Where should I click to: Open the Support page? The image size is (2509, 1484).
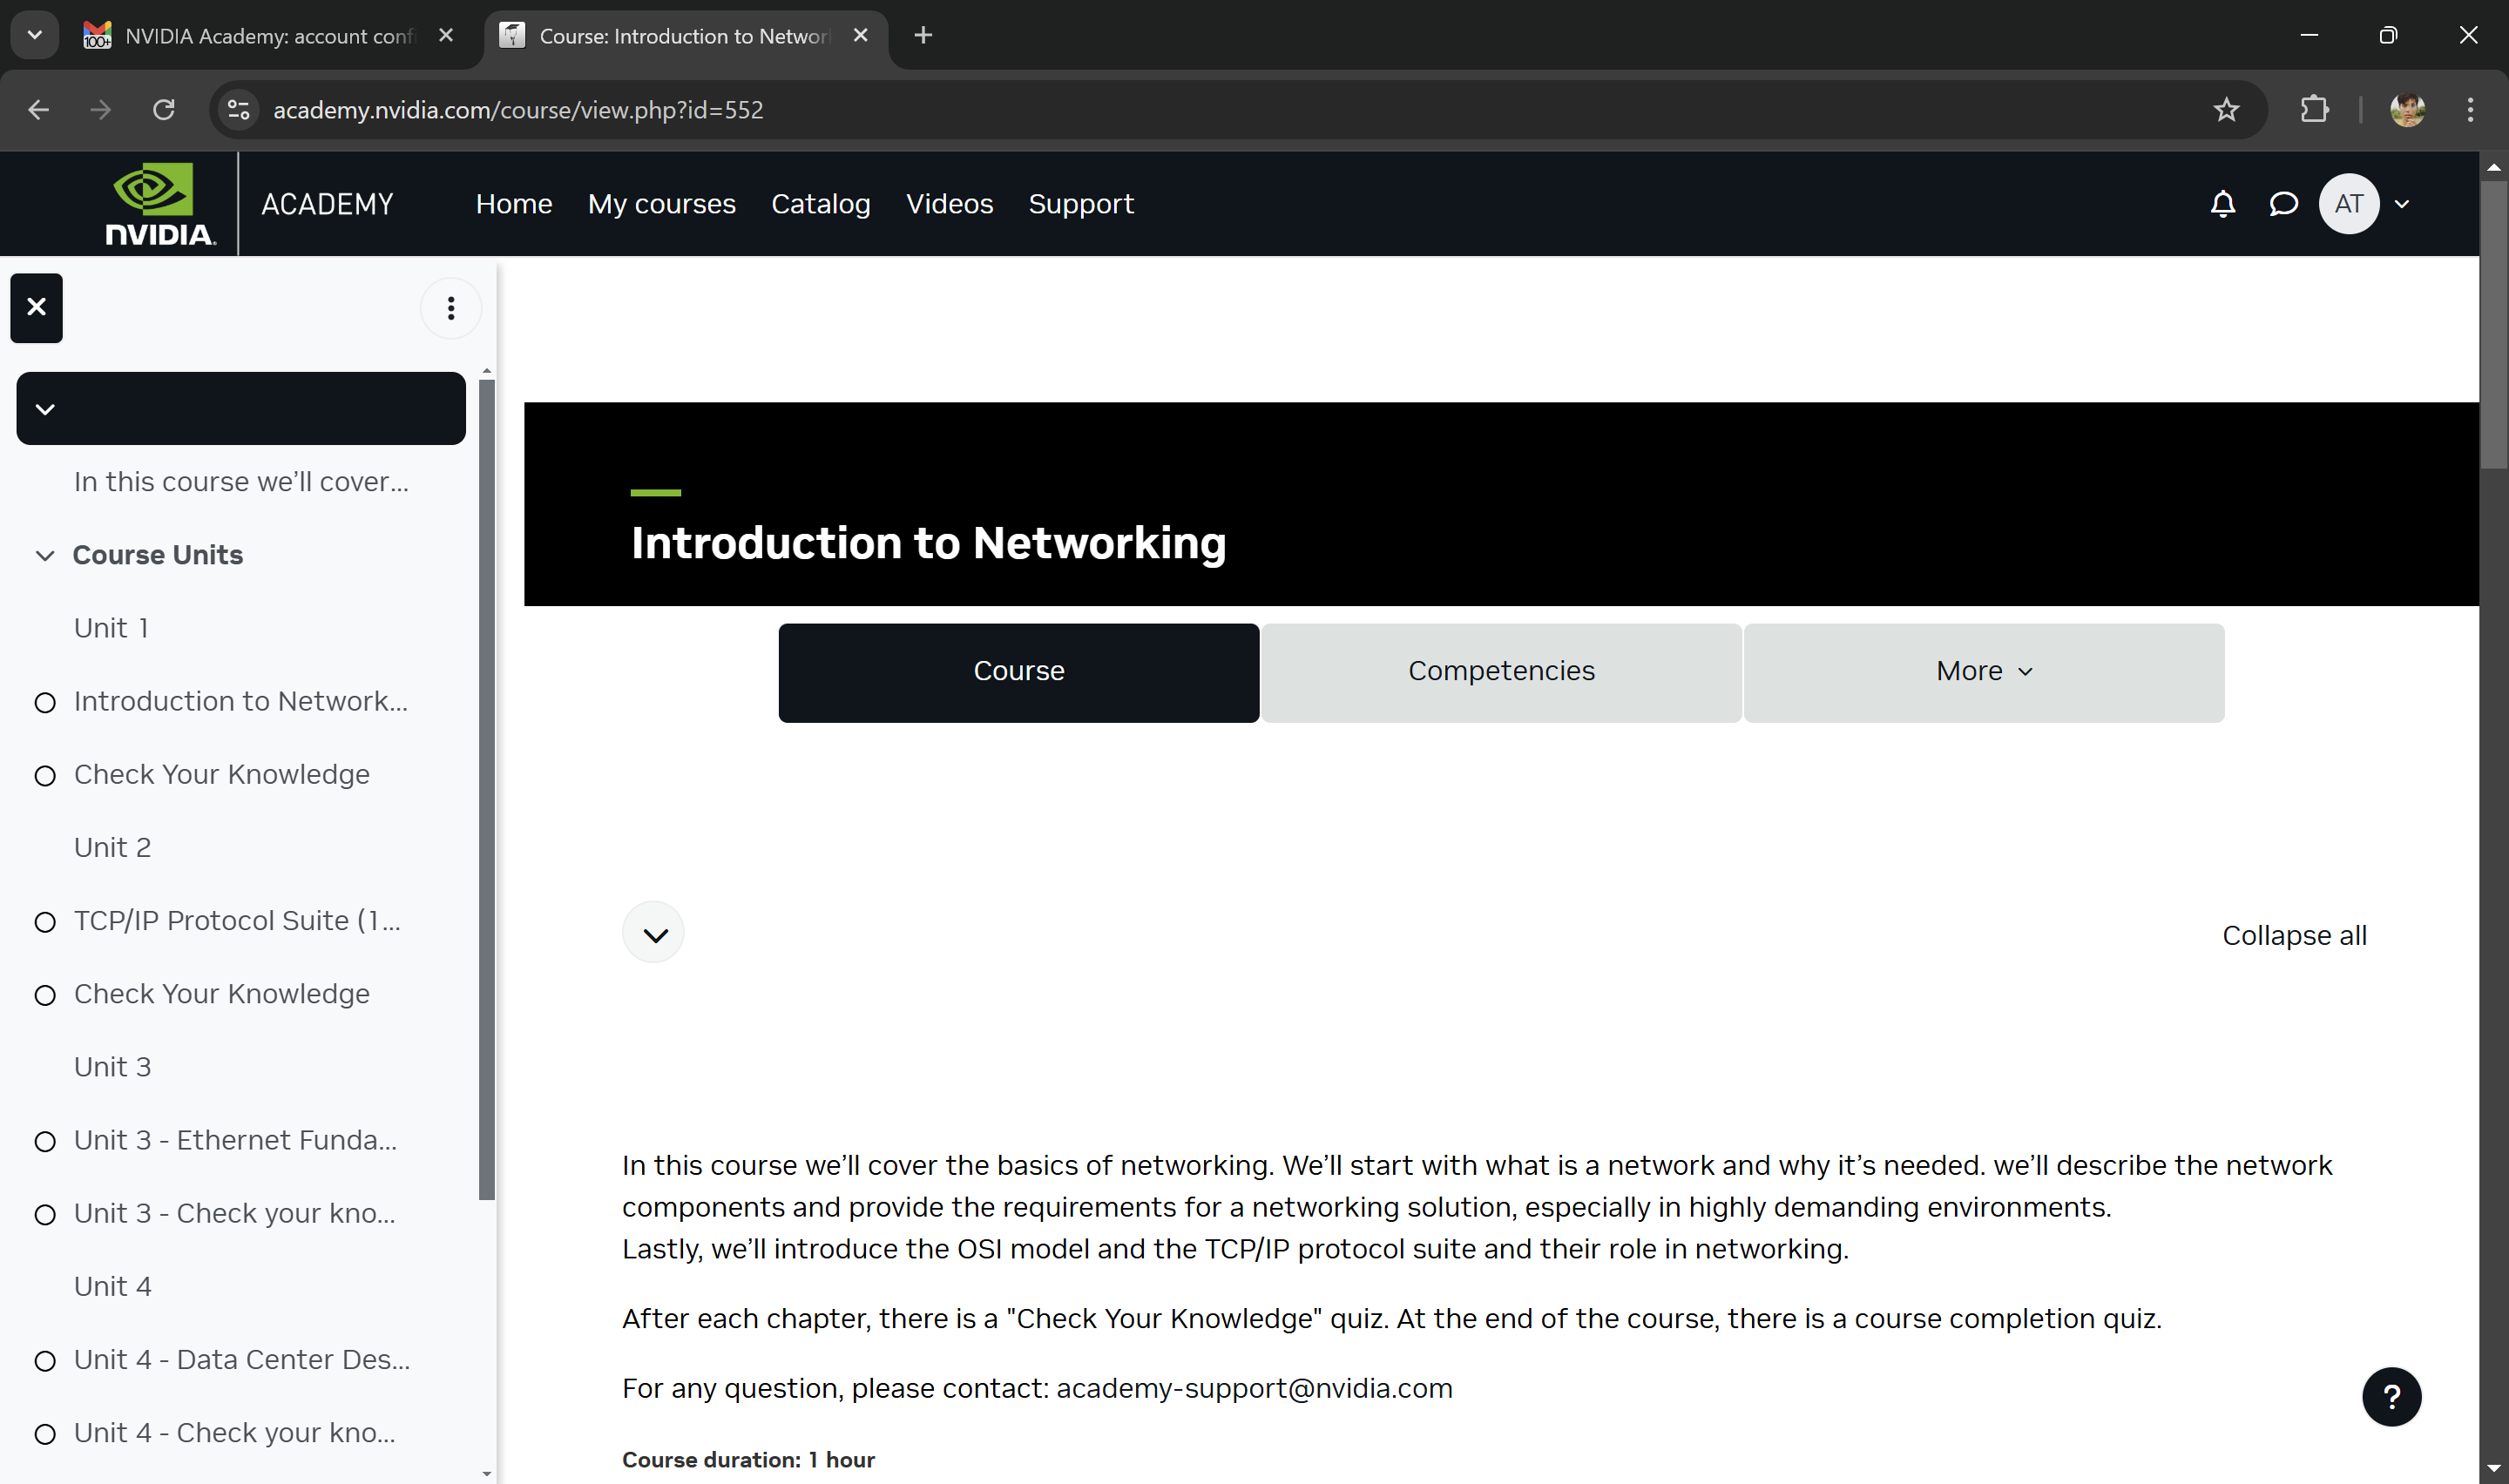(x=1081, y=203)
